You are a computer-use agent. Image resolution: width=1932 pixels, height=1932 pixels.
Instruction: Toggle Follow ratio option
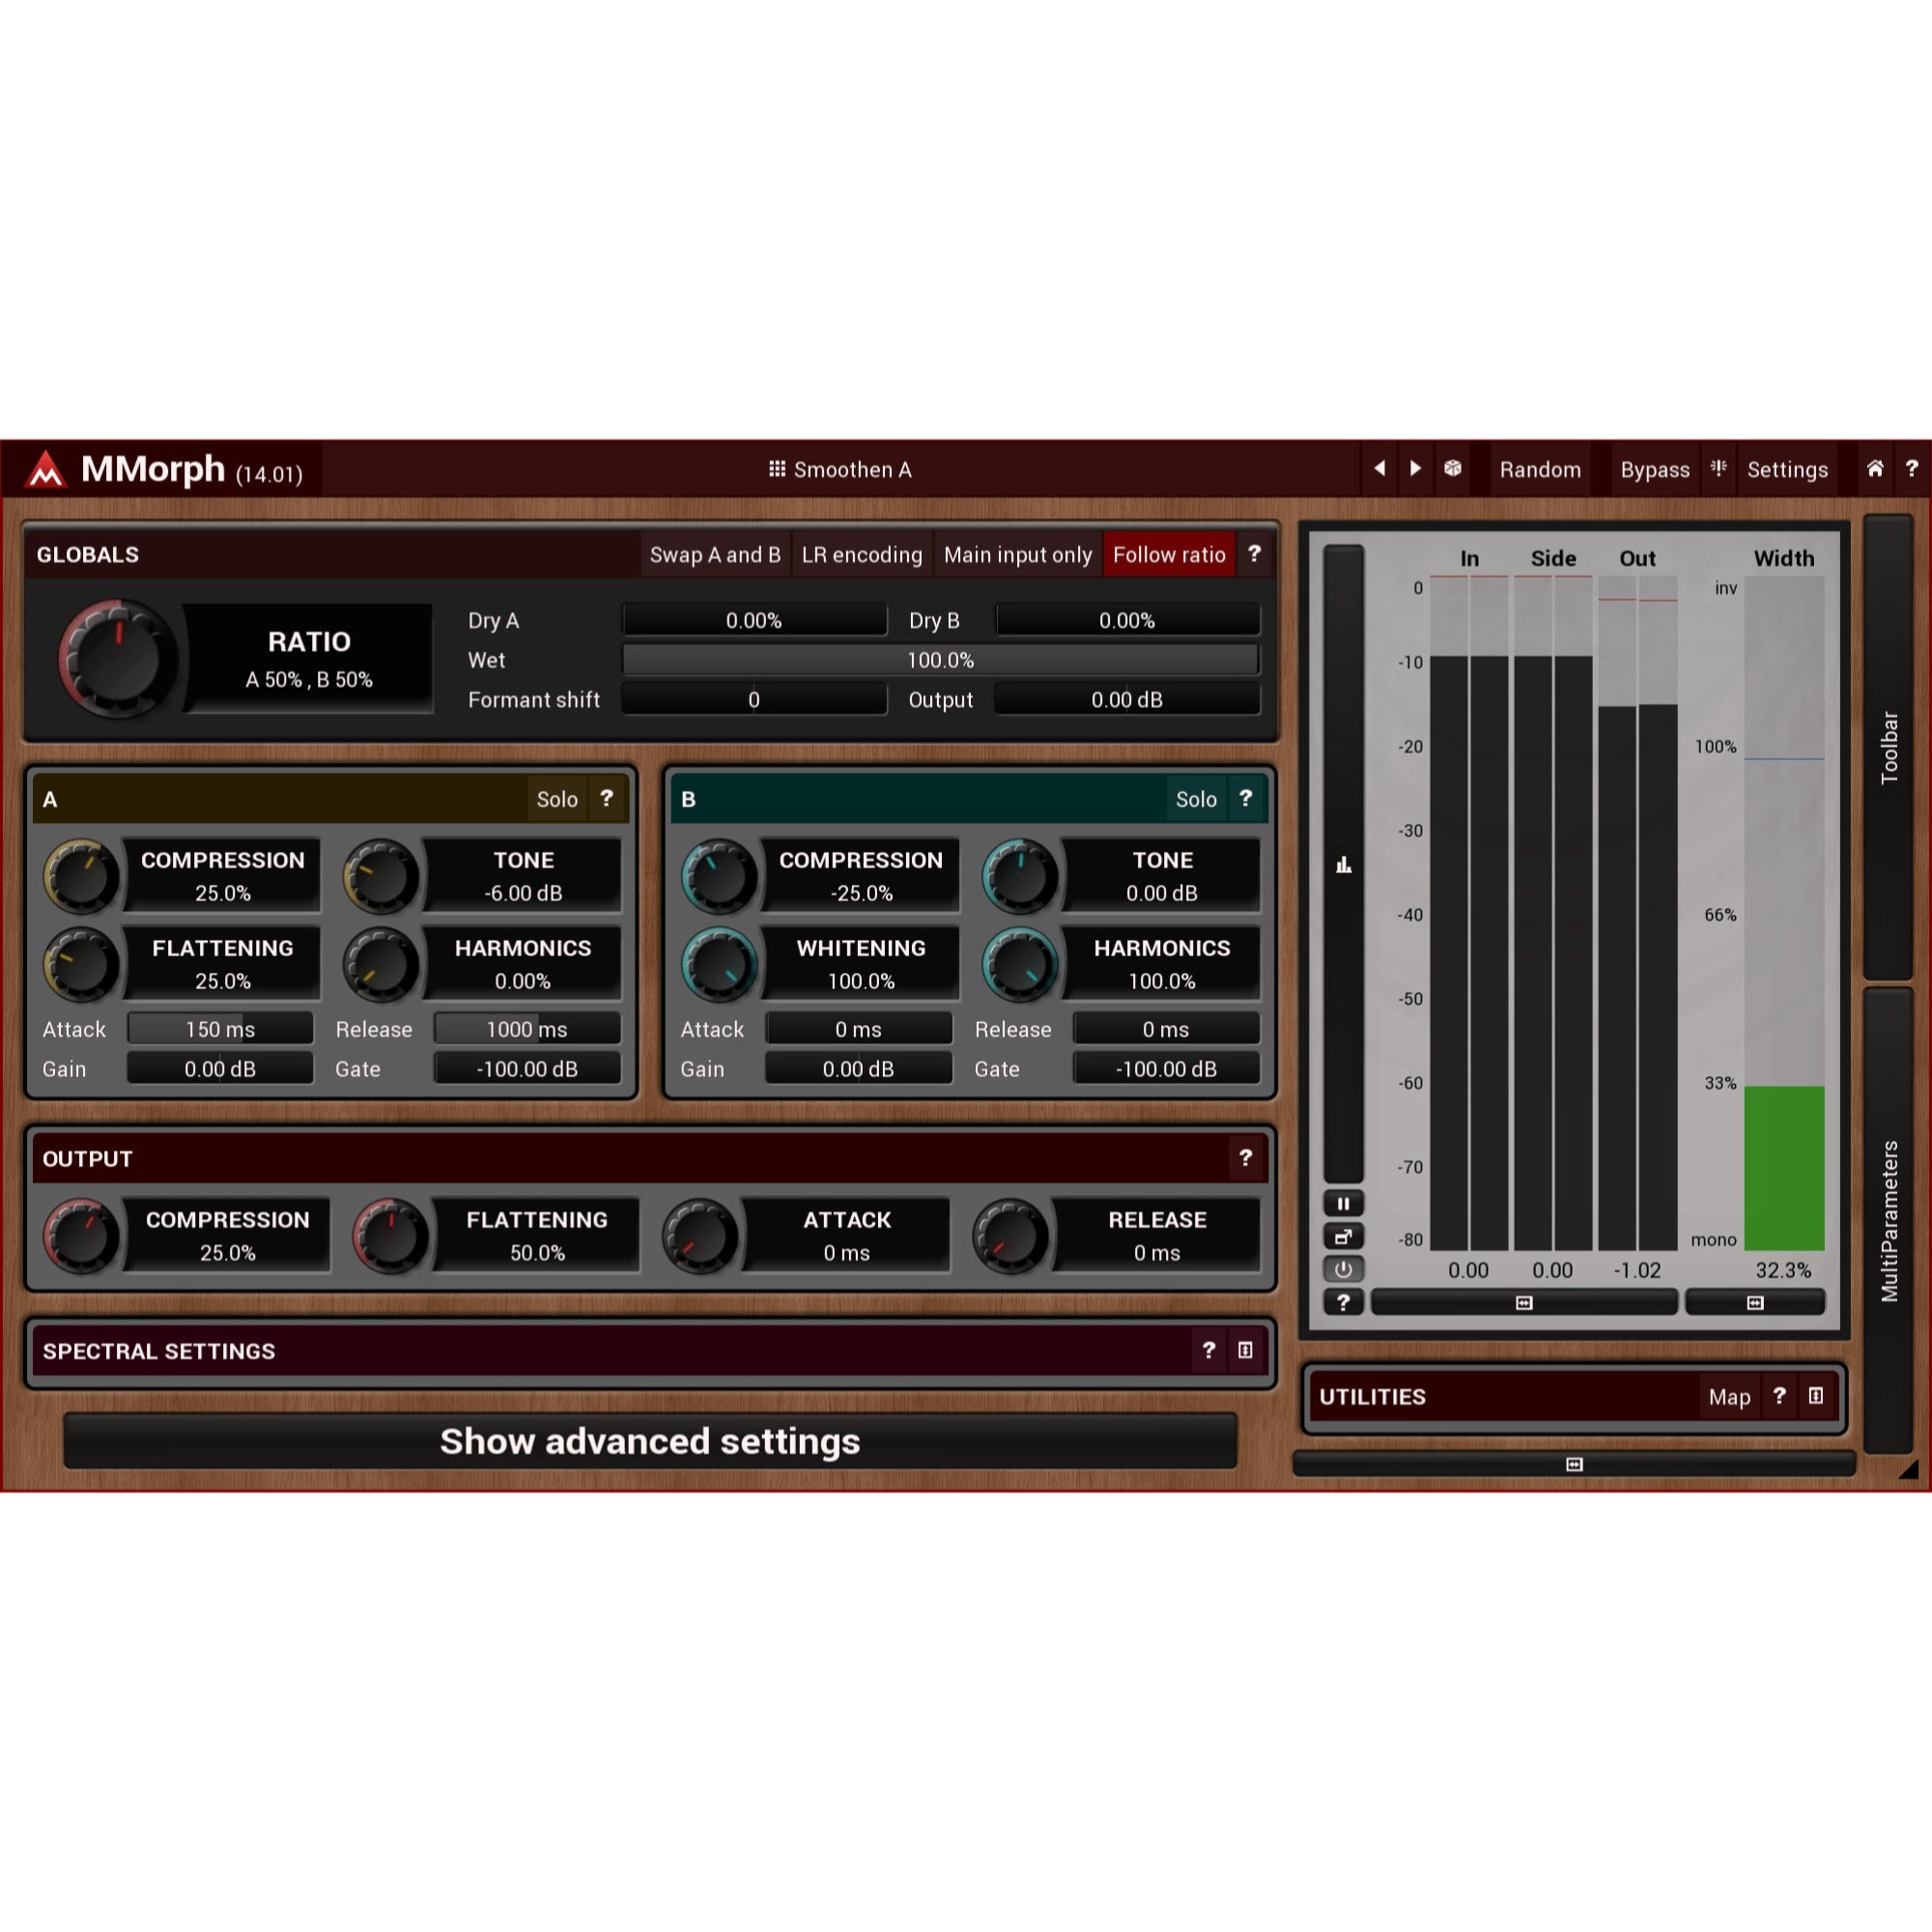(x=1169, y=554)
